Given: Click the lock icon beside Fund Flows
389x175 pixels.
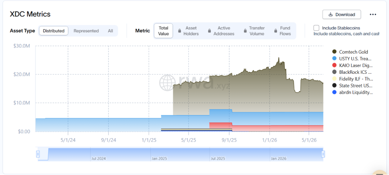Looking at the screenshot, I should 275,31.
